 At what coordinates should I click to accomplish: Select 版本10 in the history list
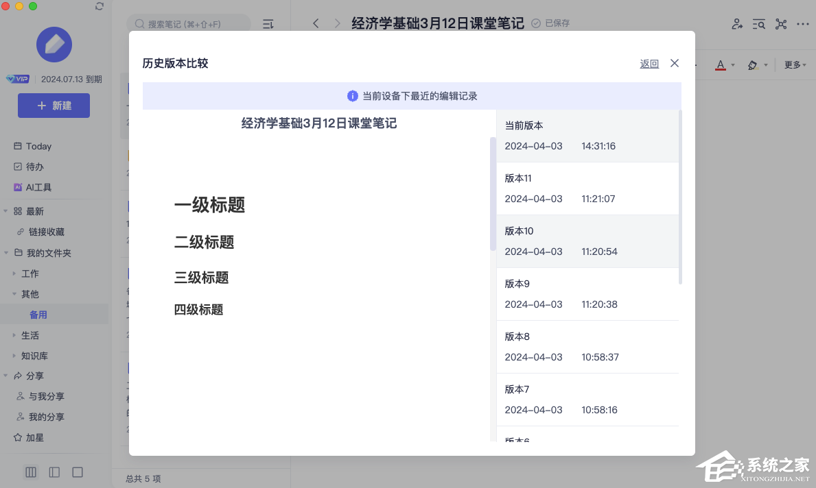click(x=587, y=241)
